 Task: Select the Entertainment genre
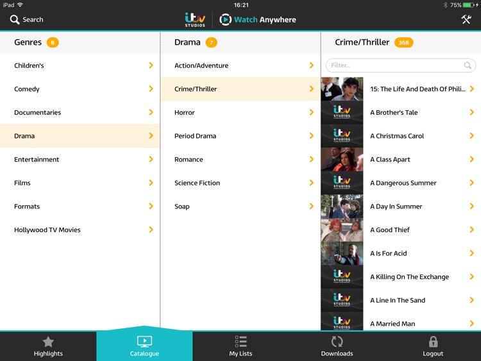(80, 159)
